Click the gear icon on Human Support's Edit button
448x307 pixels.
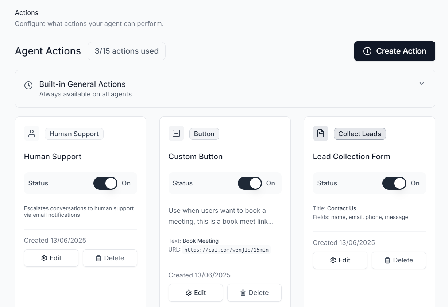tap(44, 258)
